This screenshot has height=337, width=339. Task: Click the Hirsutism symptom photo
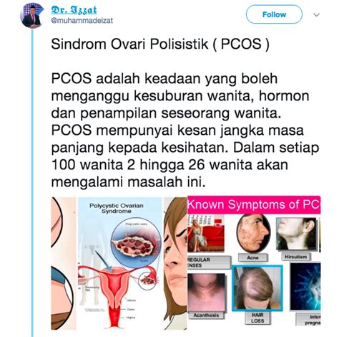pyautogui.click(x=296, y=234)
